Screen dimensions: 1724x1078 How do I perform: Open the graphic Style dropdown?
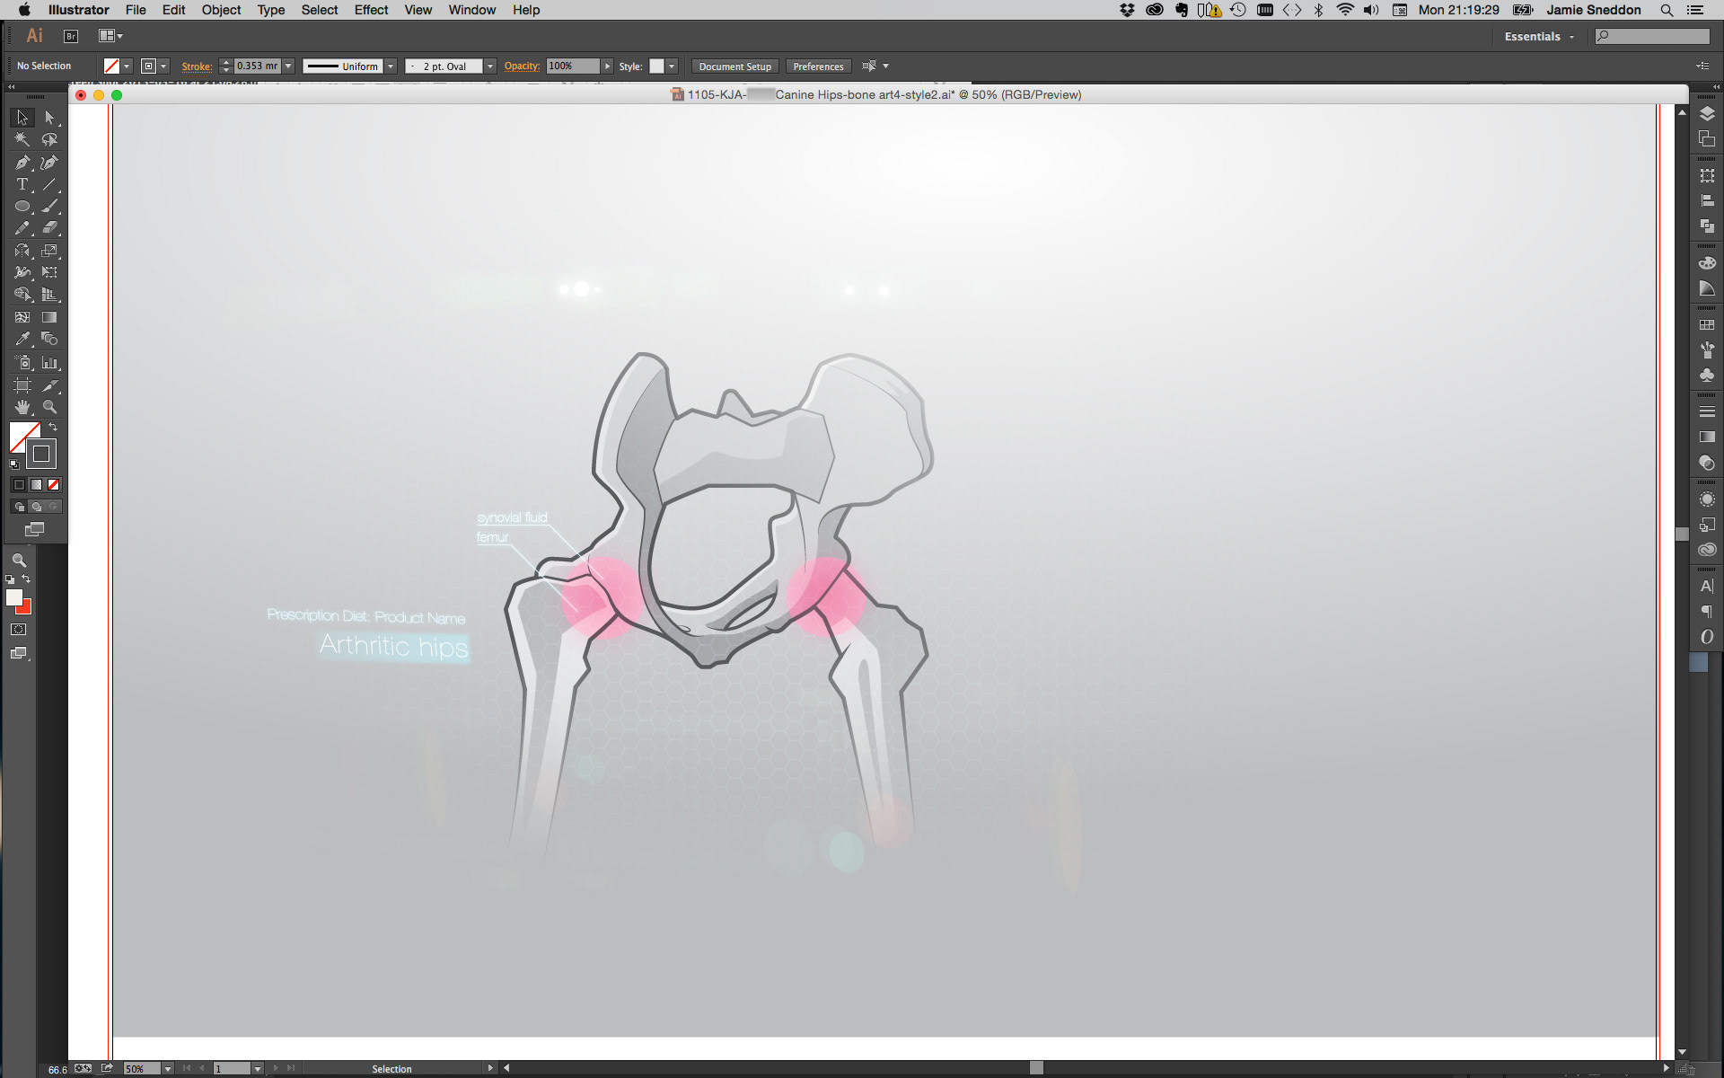pos(671,66)
